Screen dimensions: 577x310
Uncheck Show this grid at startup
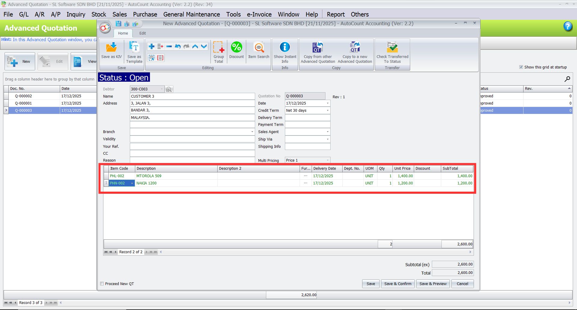click(x=521, y=67)
